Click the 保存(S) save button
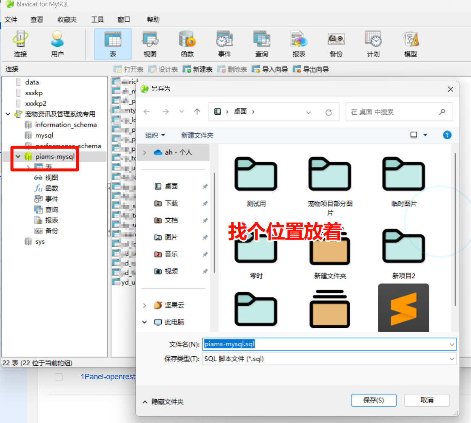Viewport: 471px width, 423px height. point(374,400)
